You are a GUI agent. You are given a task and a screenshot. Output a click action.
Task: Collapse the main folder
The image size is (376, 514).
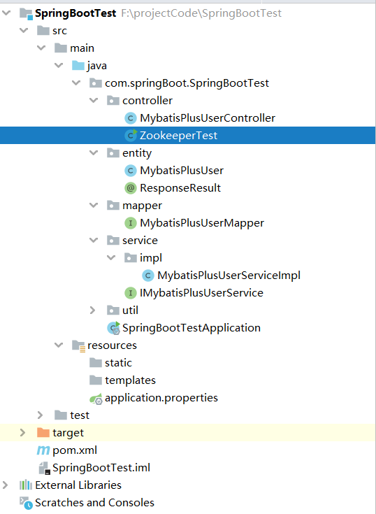pyautogui.click(x=41, y=48)
